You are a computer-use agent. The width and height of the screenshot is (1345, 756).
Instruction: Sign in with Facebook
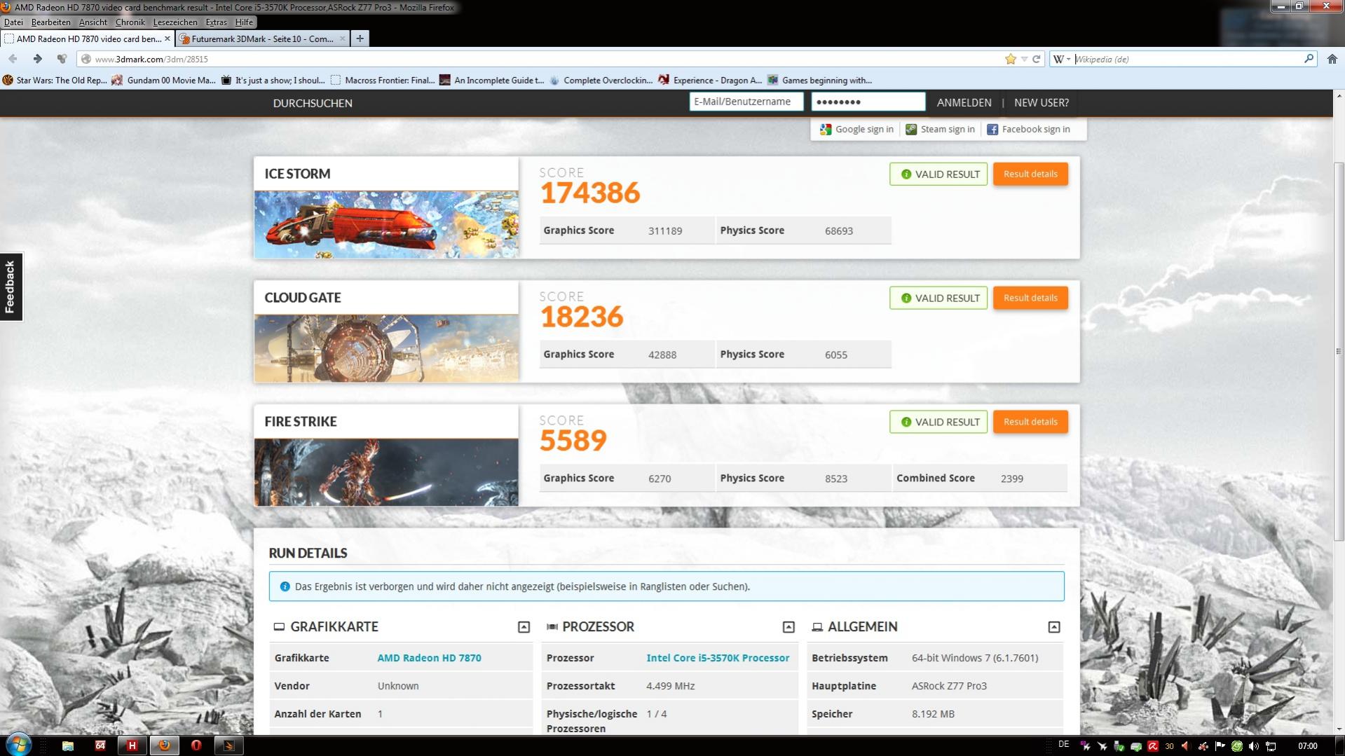point(1028,129)
